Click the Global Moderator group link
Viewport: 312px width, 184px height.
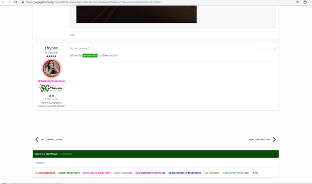click(69, 173)
